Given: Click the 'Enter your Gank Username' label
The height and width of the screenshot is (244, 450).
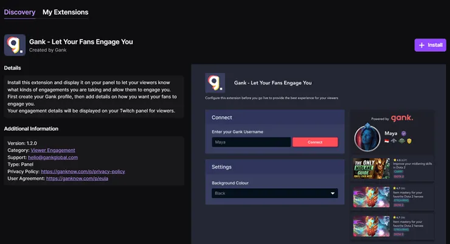Looking at the screenshot, I should pos(237,132).
